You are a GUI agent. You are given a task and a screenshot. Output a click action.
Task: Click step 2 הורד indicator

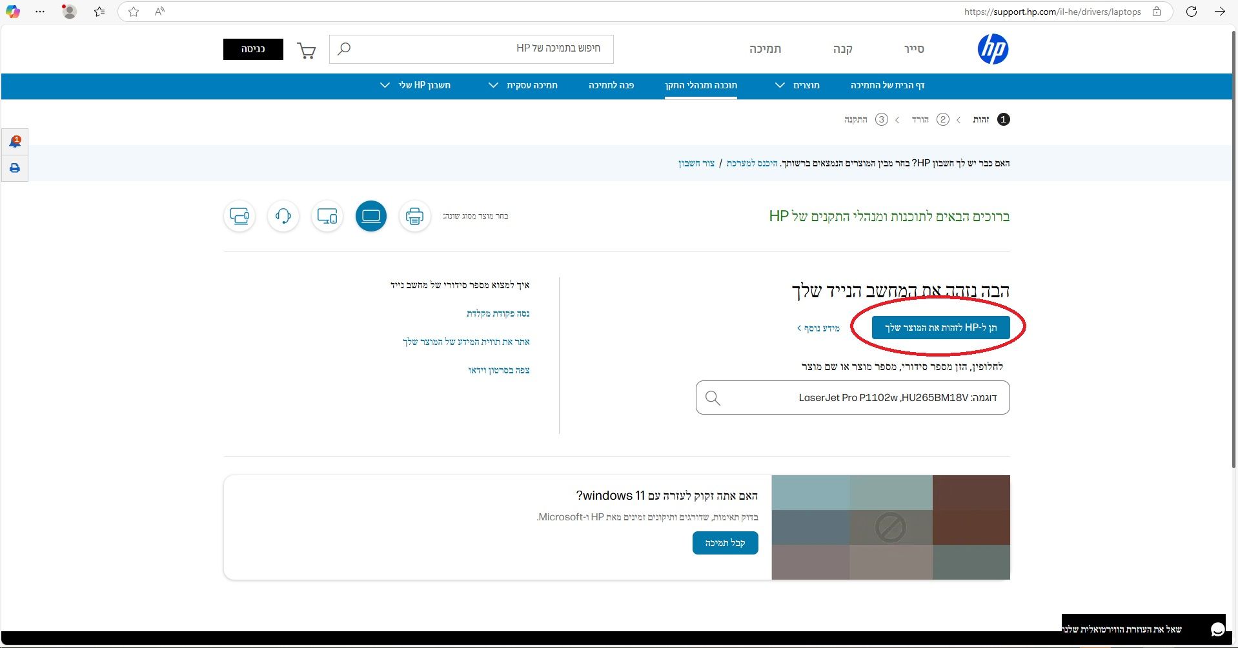tap(930, 119)
